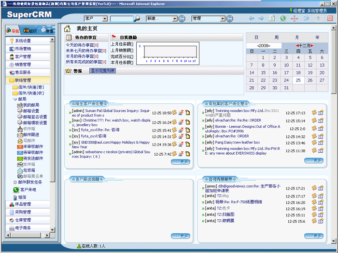Image resolution: width=338 pixels, height=253 pixels.
Task: Switch calendar to 周 view
Action: 277,38
